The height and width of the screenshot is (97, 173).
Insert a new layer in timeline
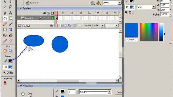[x=20, y=26]
